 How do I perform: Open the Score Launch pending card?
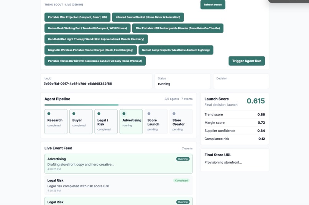tap(156, 122)
